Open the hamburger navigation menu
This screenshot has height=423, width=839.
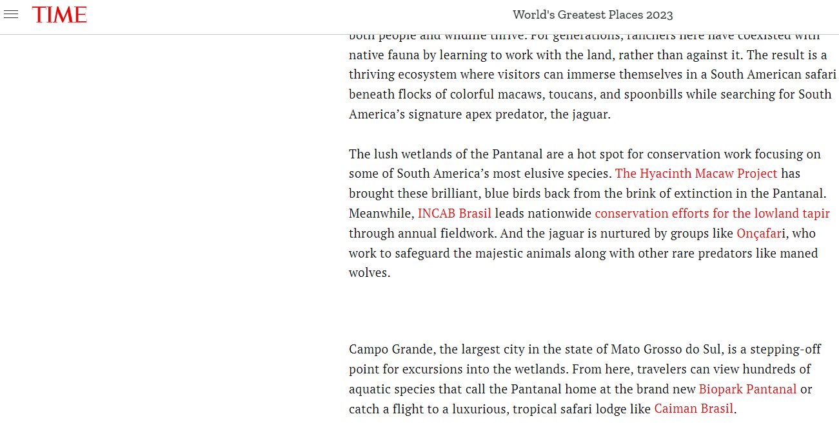[11, 14]
